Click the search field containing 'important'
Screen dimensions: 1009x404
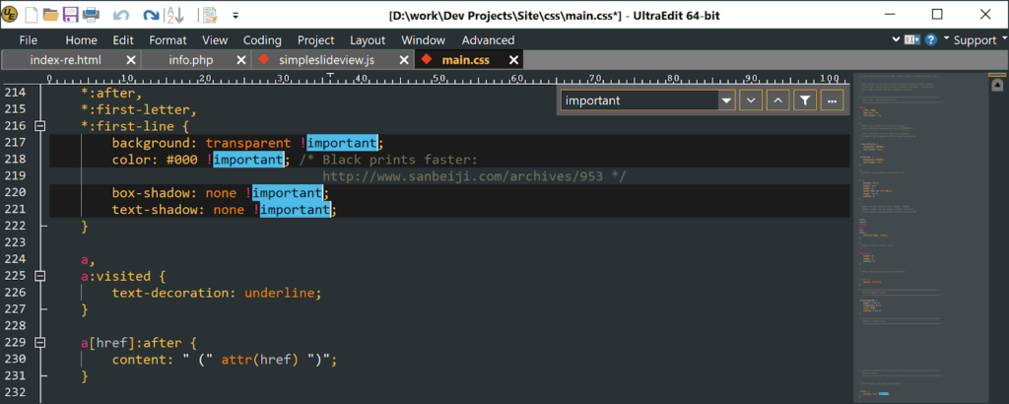click(639, 101)
